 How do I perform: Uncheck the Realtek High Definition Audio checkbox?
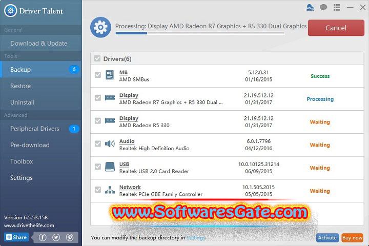coord(98,143)
